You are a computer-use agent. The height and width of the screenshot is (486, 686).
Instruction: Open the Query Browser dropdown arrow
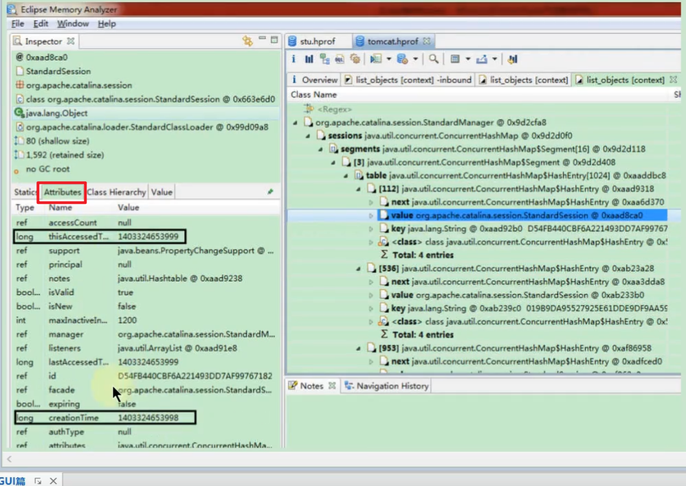pyautogui.click(x=415, y=59)
